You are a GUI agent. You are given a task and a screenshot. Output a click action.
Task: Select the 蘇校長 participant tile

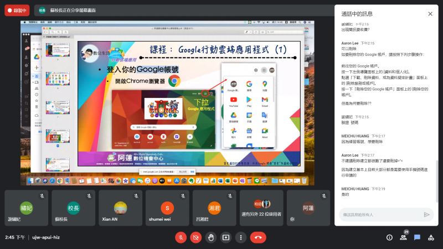click(73, 208)
